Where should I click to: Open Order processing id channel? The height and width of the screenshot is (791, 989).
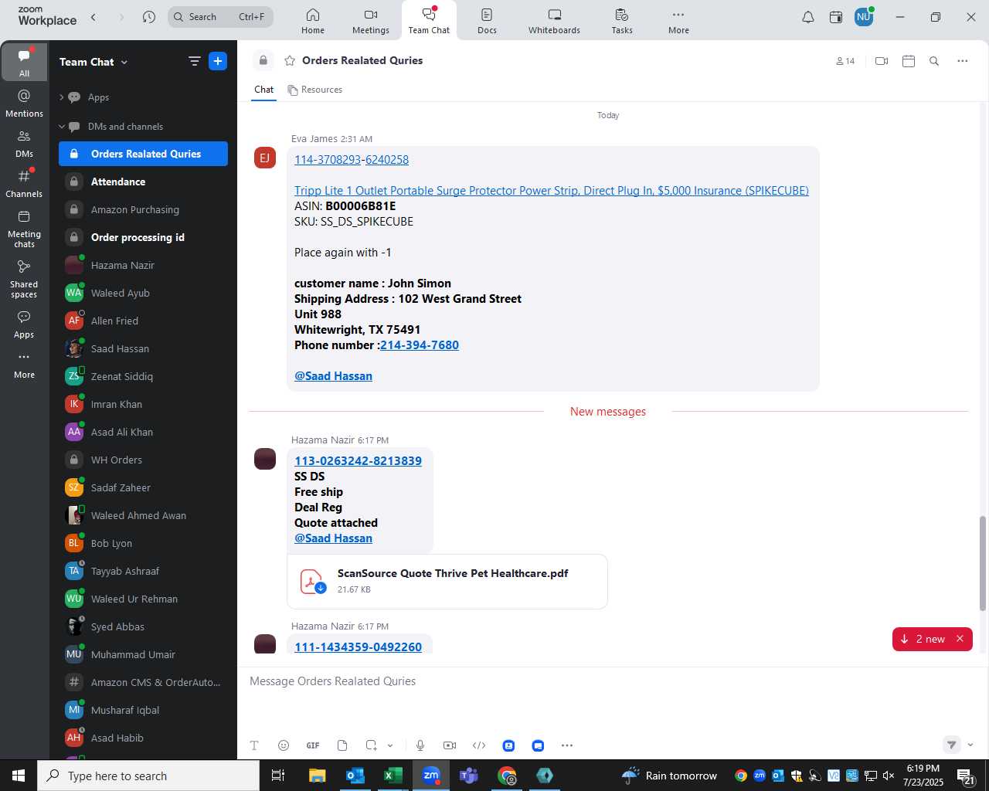pyautogui.click(x=143, y=237)
